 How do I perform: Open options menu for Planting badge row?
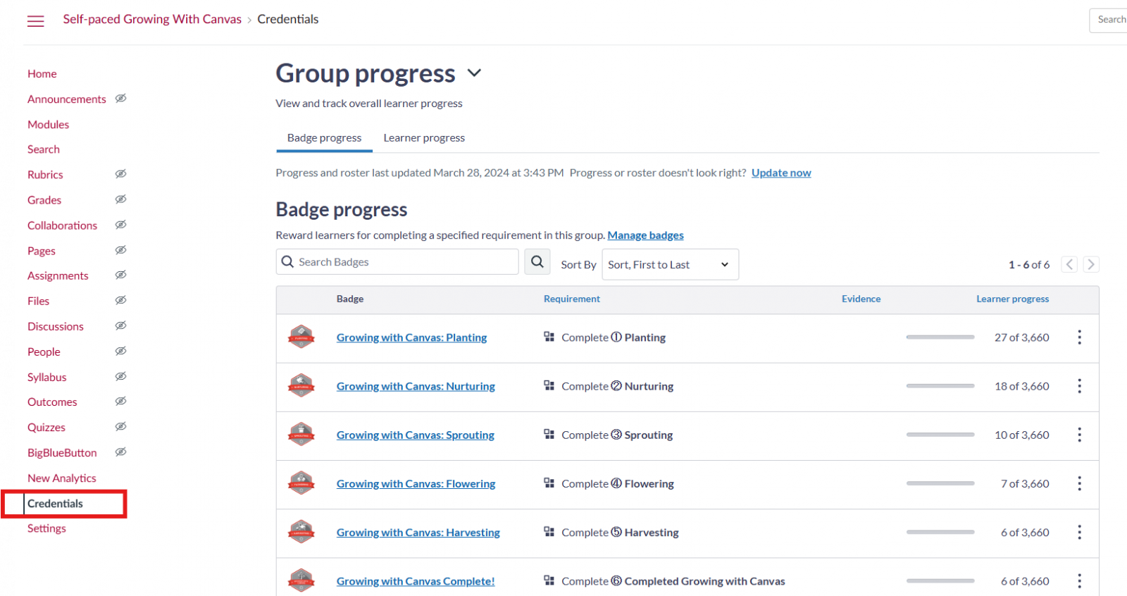click(1078, 337)
